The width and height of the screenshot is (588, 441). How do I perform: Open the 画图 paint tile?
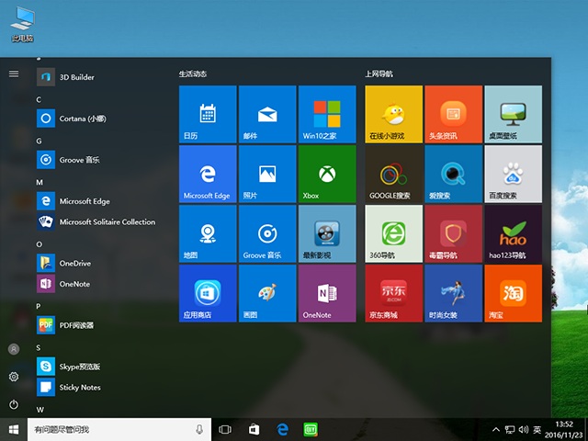coord(266,294)
